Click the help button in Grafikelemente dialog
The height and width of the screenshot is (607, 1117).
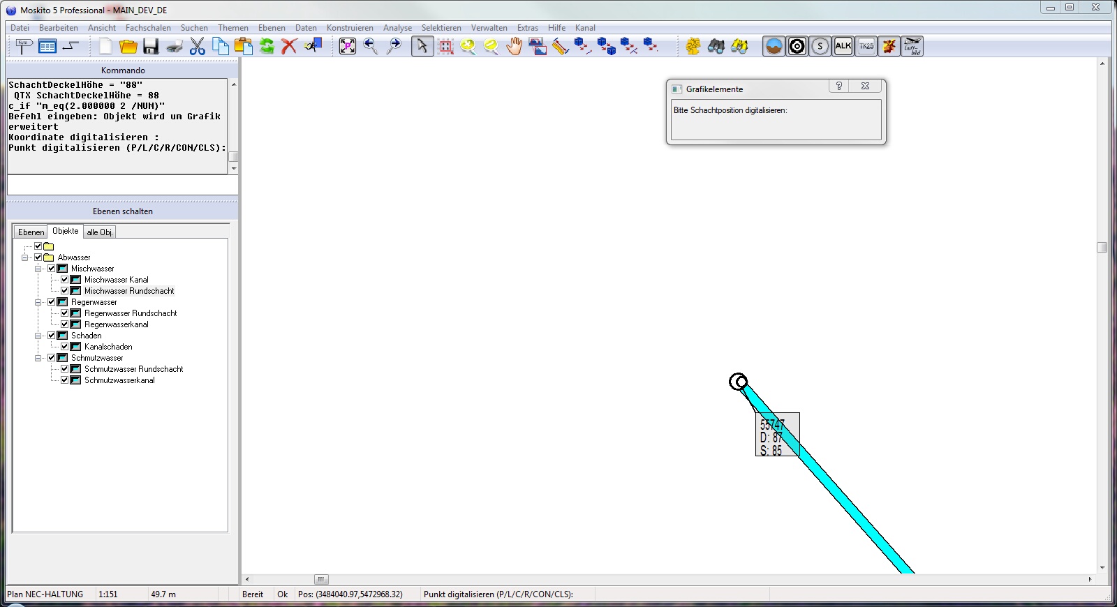click(839, 87)
